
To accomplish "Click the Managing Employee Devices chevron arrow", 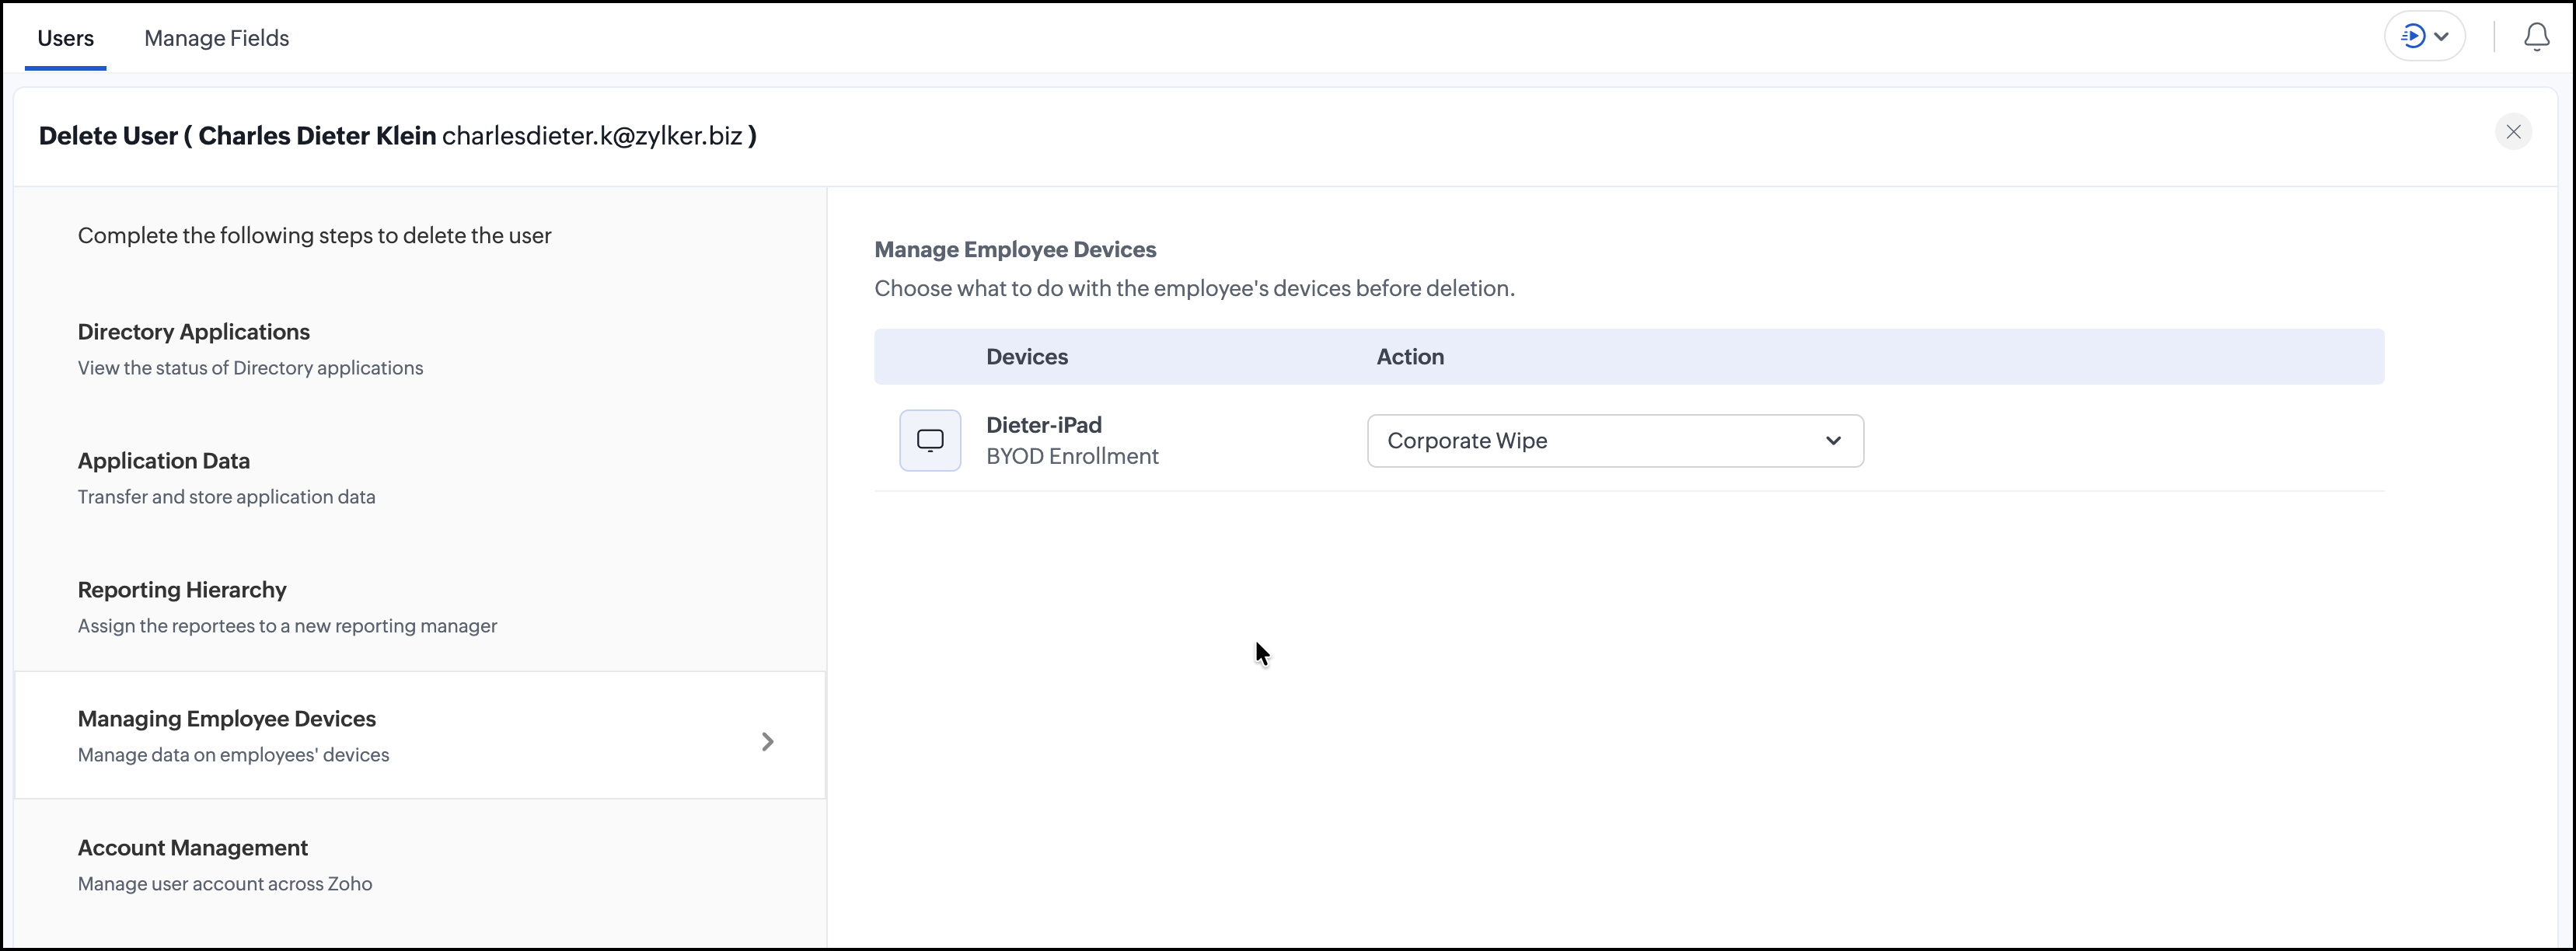I will click(767, 741).
